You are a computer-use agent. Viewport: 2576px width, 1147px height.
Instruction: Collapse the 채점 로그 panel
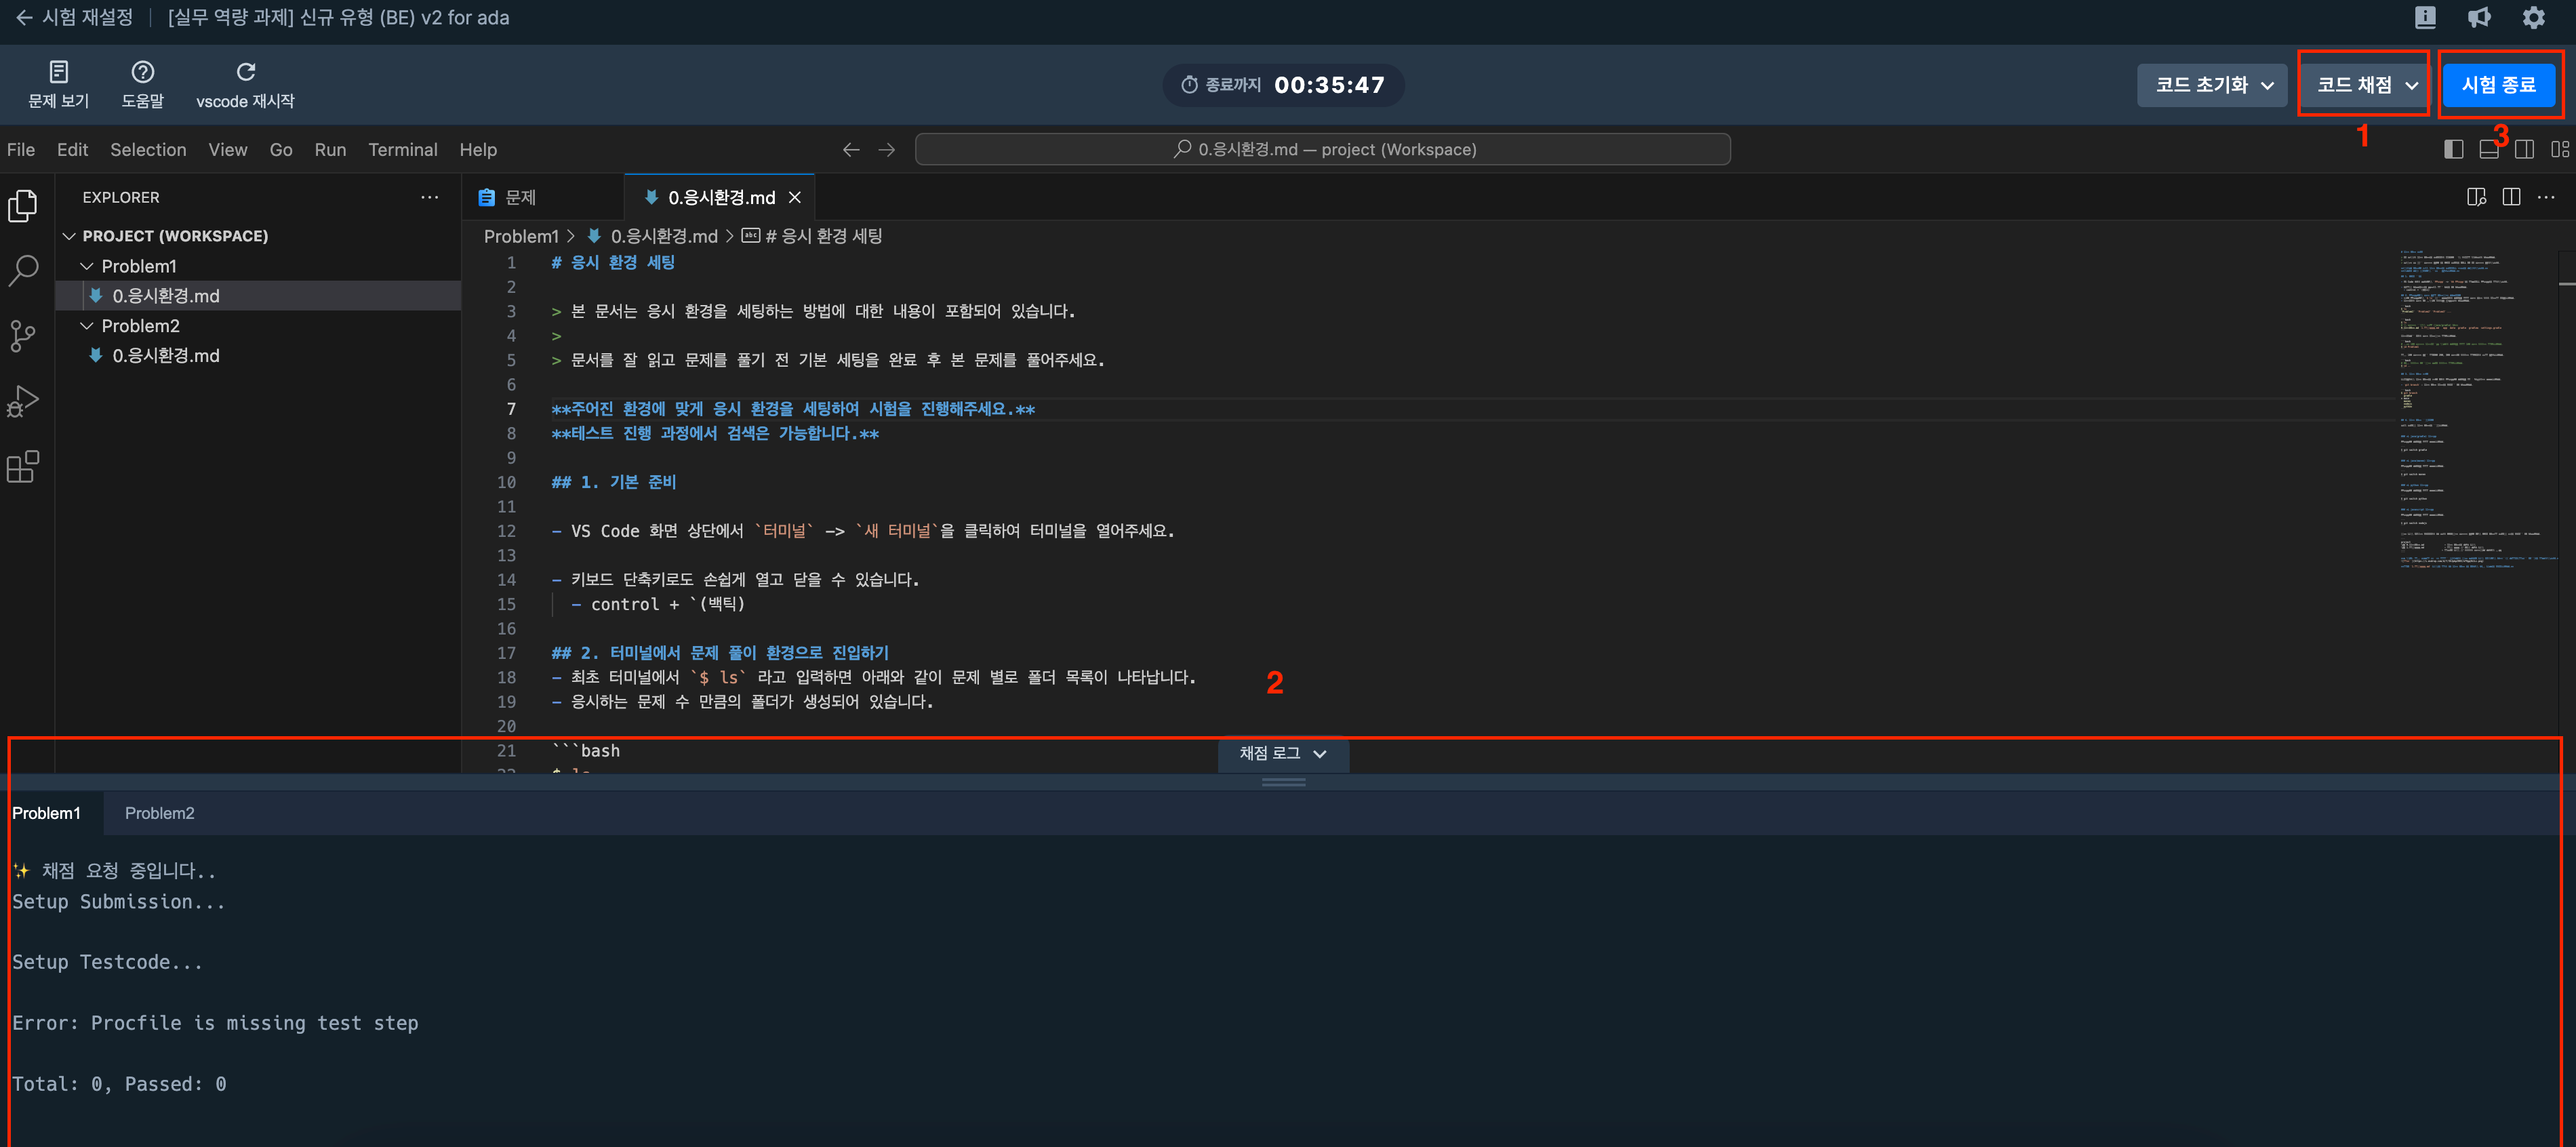click(1282, 753)
